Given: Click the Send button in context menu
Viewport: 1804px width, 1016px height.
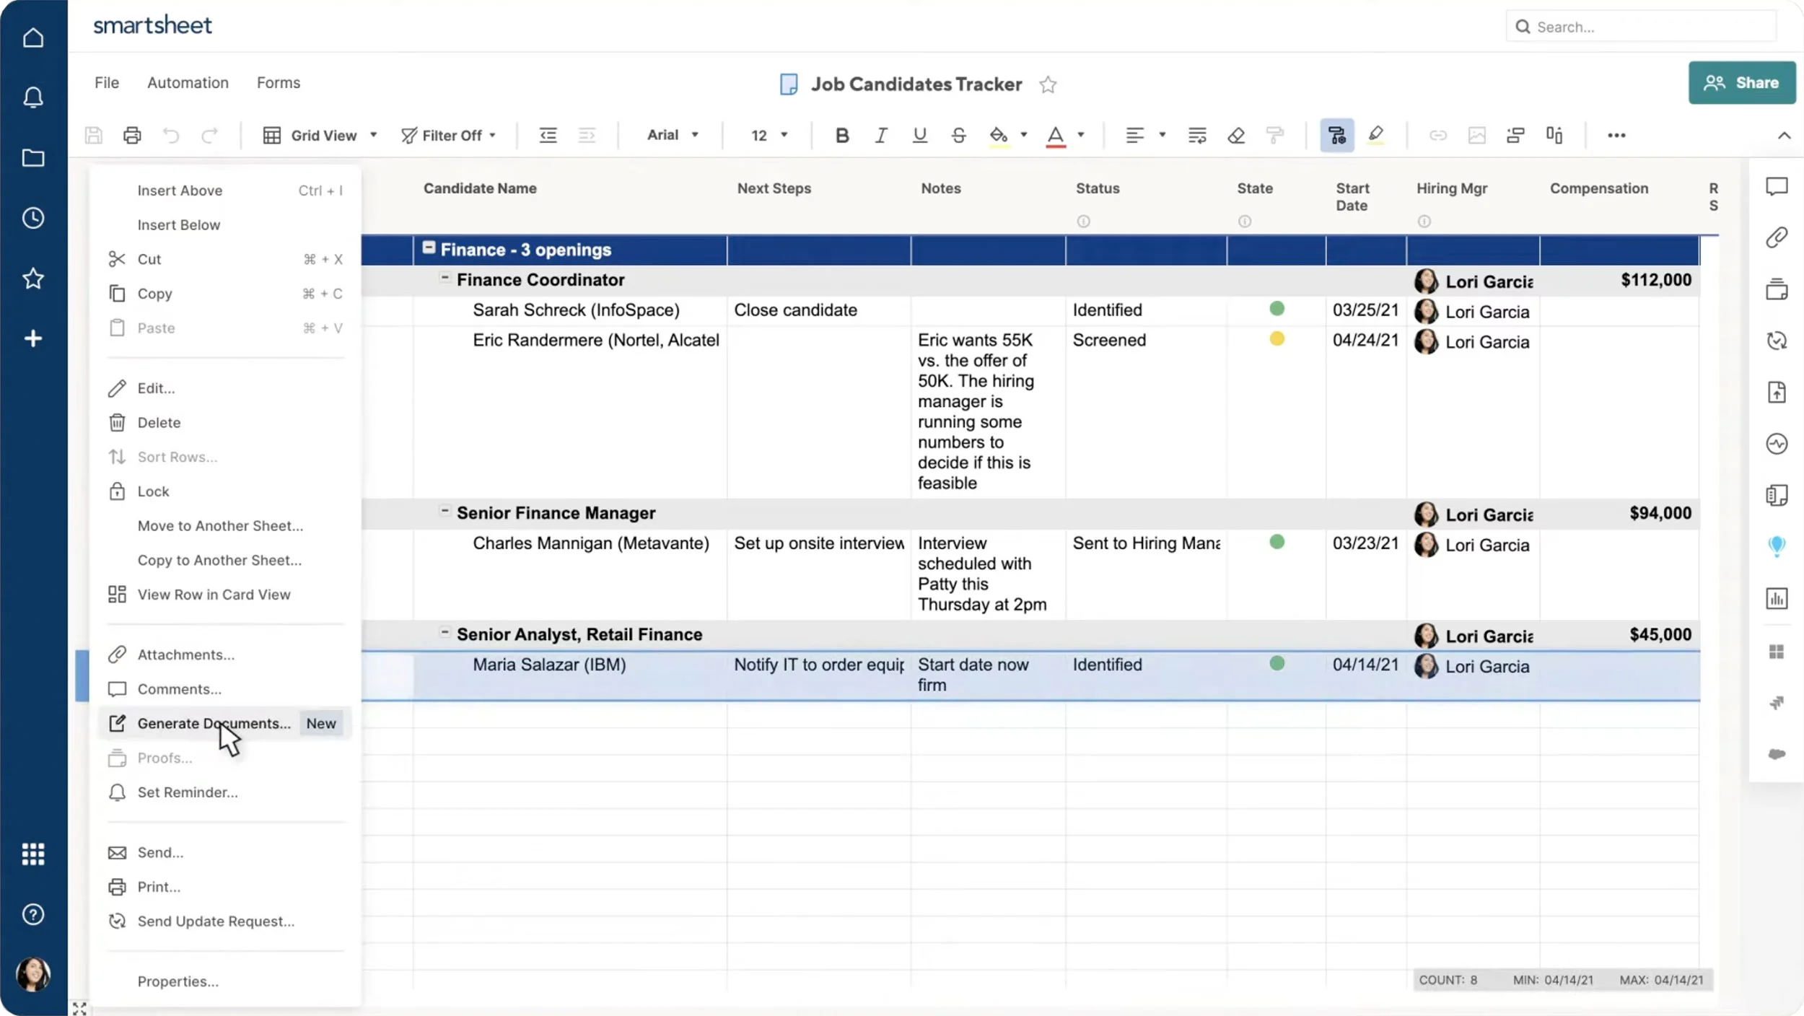Looking at the screenshot, I should (159, 852).
